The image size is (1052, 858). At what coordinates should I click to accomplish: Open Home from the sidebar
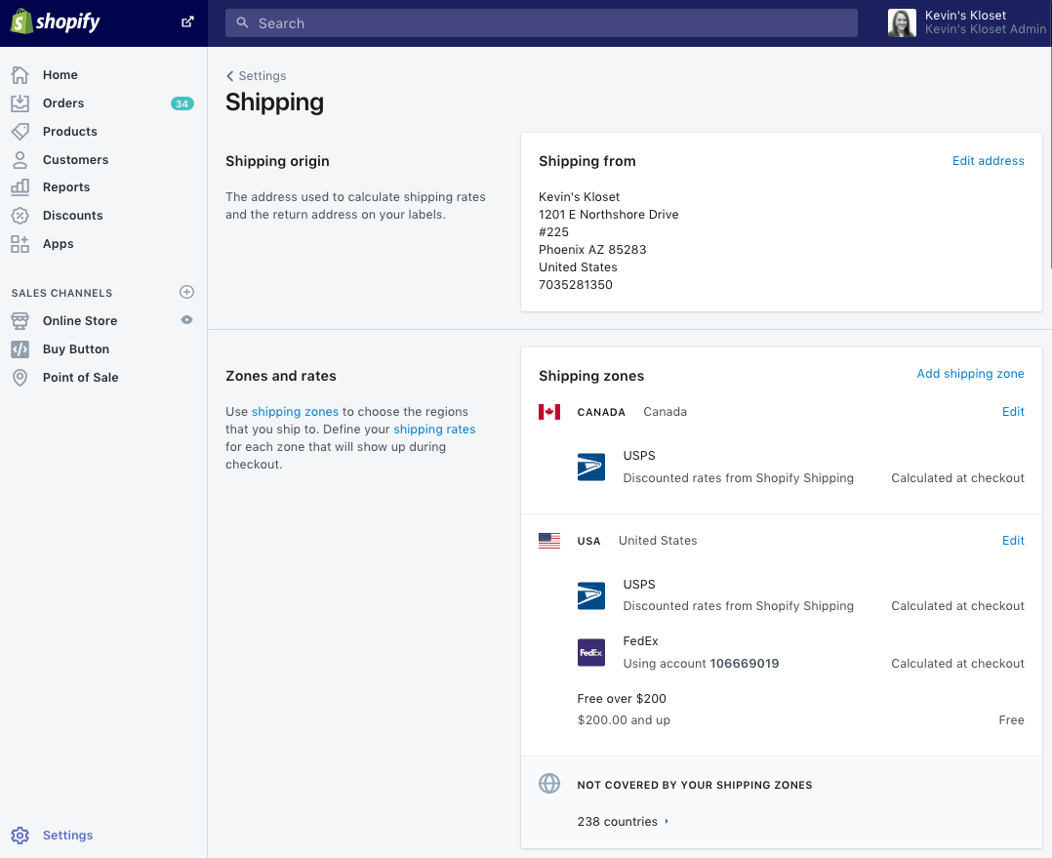click(20, 74)
